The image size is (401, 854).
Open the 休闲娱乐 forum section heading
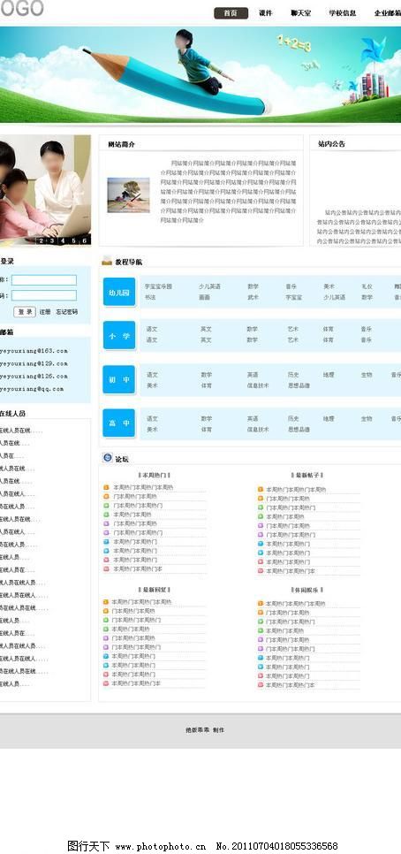307,590
